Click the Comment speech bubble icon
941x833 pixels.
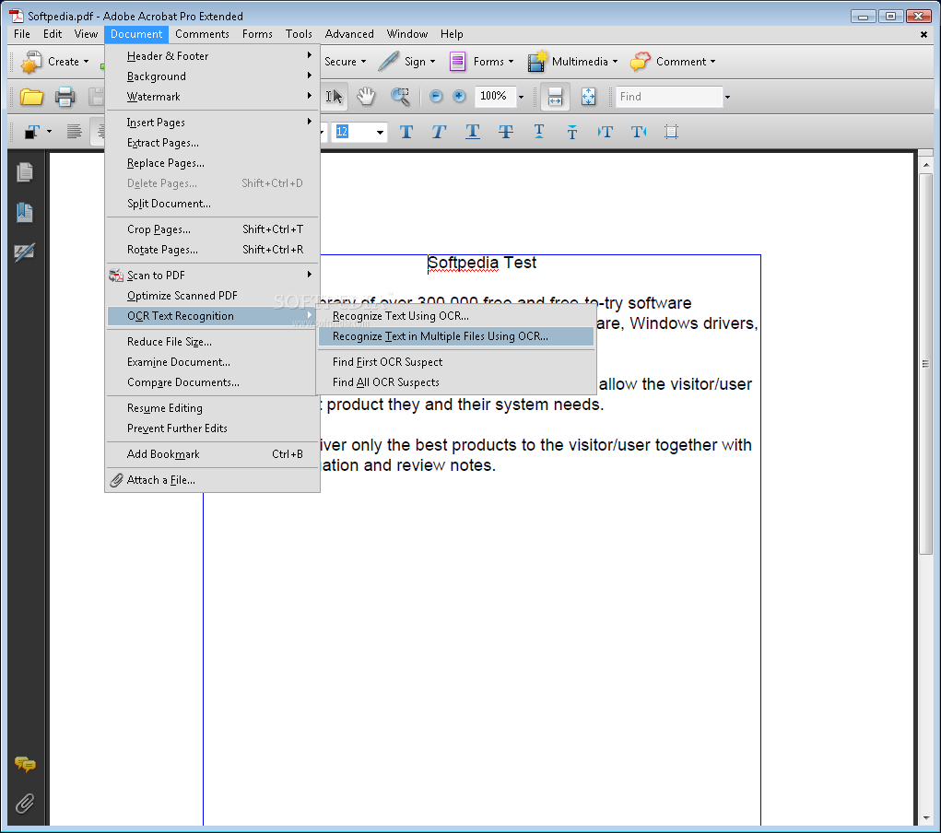coord(641,61)
